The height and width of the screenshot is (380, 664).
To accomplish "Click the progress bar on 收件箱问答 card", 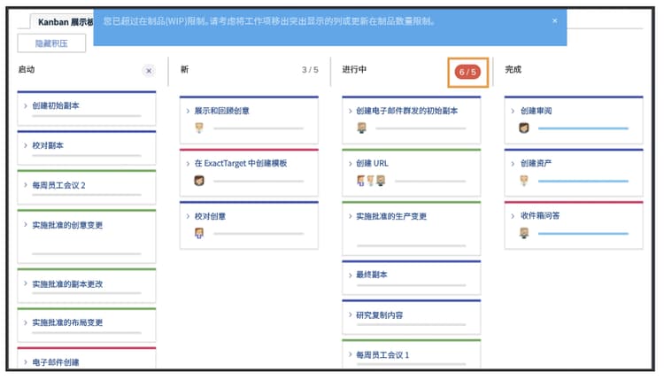I will tap(583, 234).
